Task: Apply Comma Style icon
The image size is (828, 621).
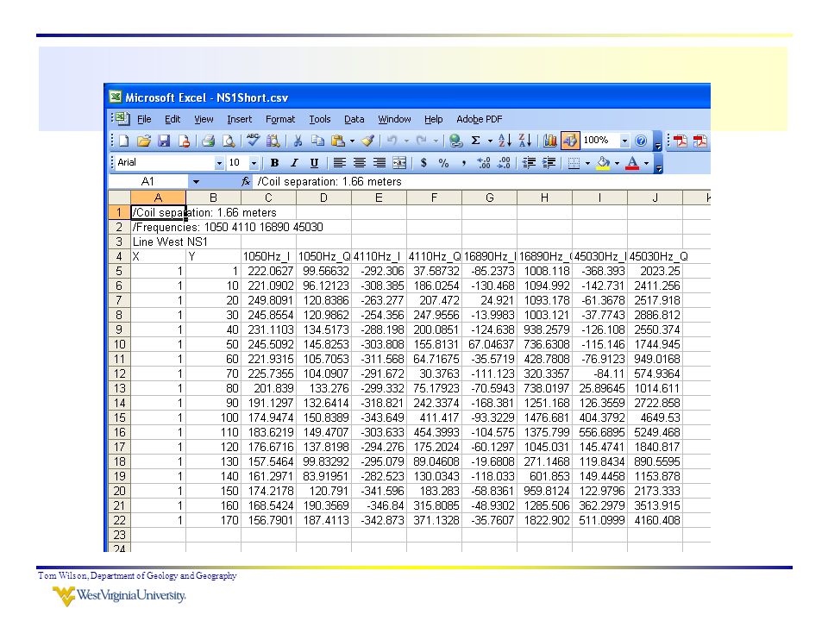Action: pyautogui.click(x=464, y=163)
